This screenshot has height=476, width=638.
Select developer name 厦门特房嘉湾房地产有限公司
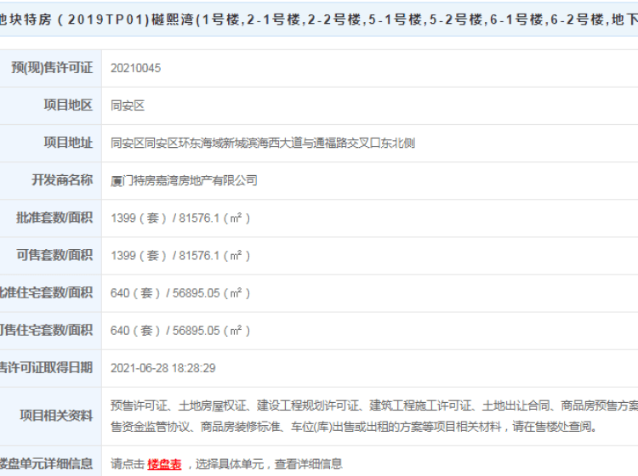click(184, 181)
